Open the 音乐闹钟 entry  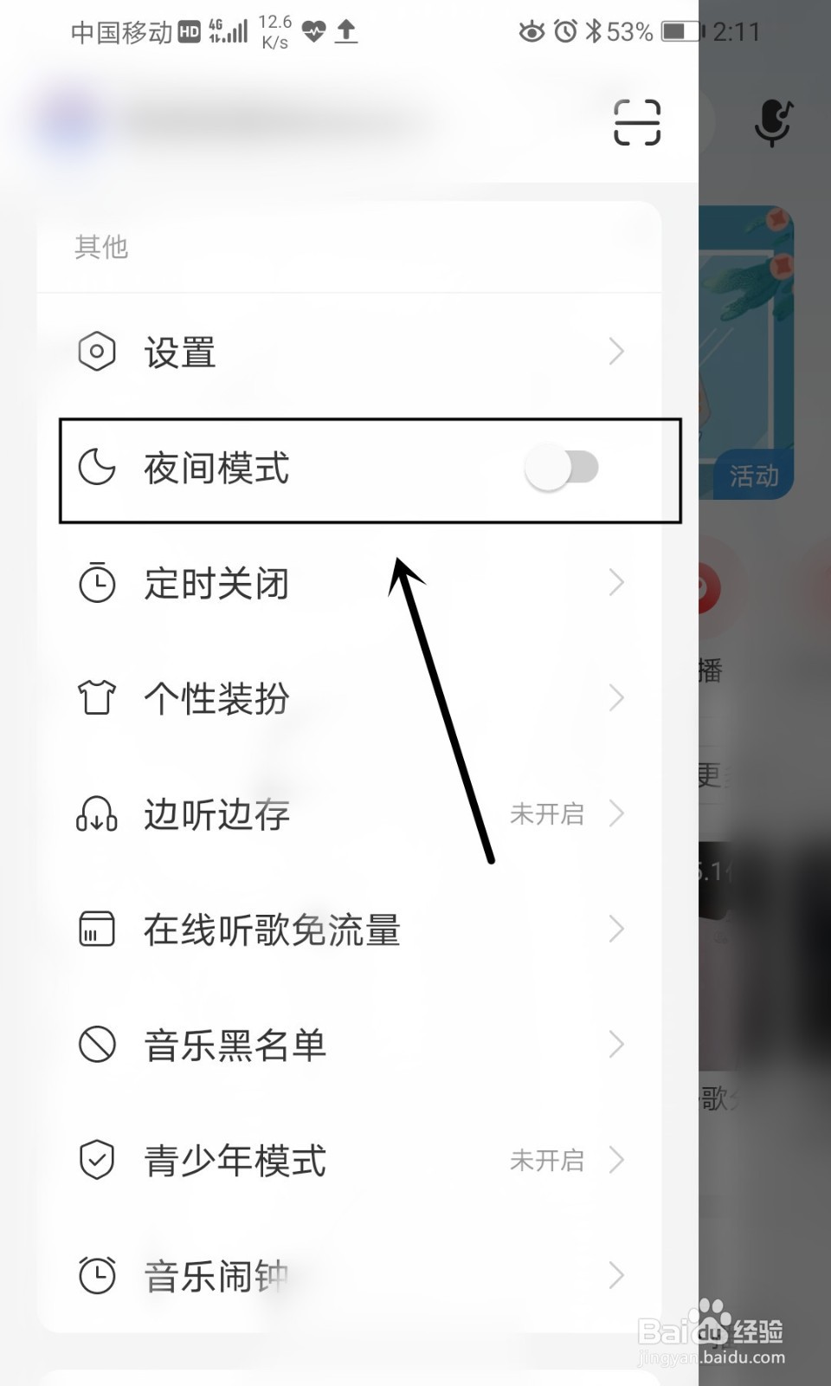tap(350, 1275)
